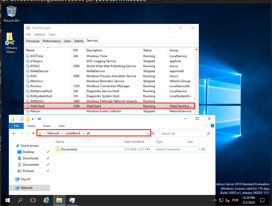Show hidden system tray icons
The height and width of the screenshot is (206, 272).
215,200
